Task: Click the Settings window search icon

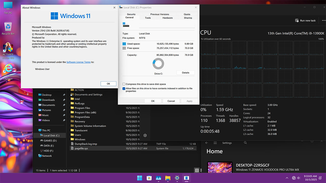Action: [x=245, y=143]
